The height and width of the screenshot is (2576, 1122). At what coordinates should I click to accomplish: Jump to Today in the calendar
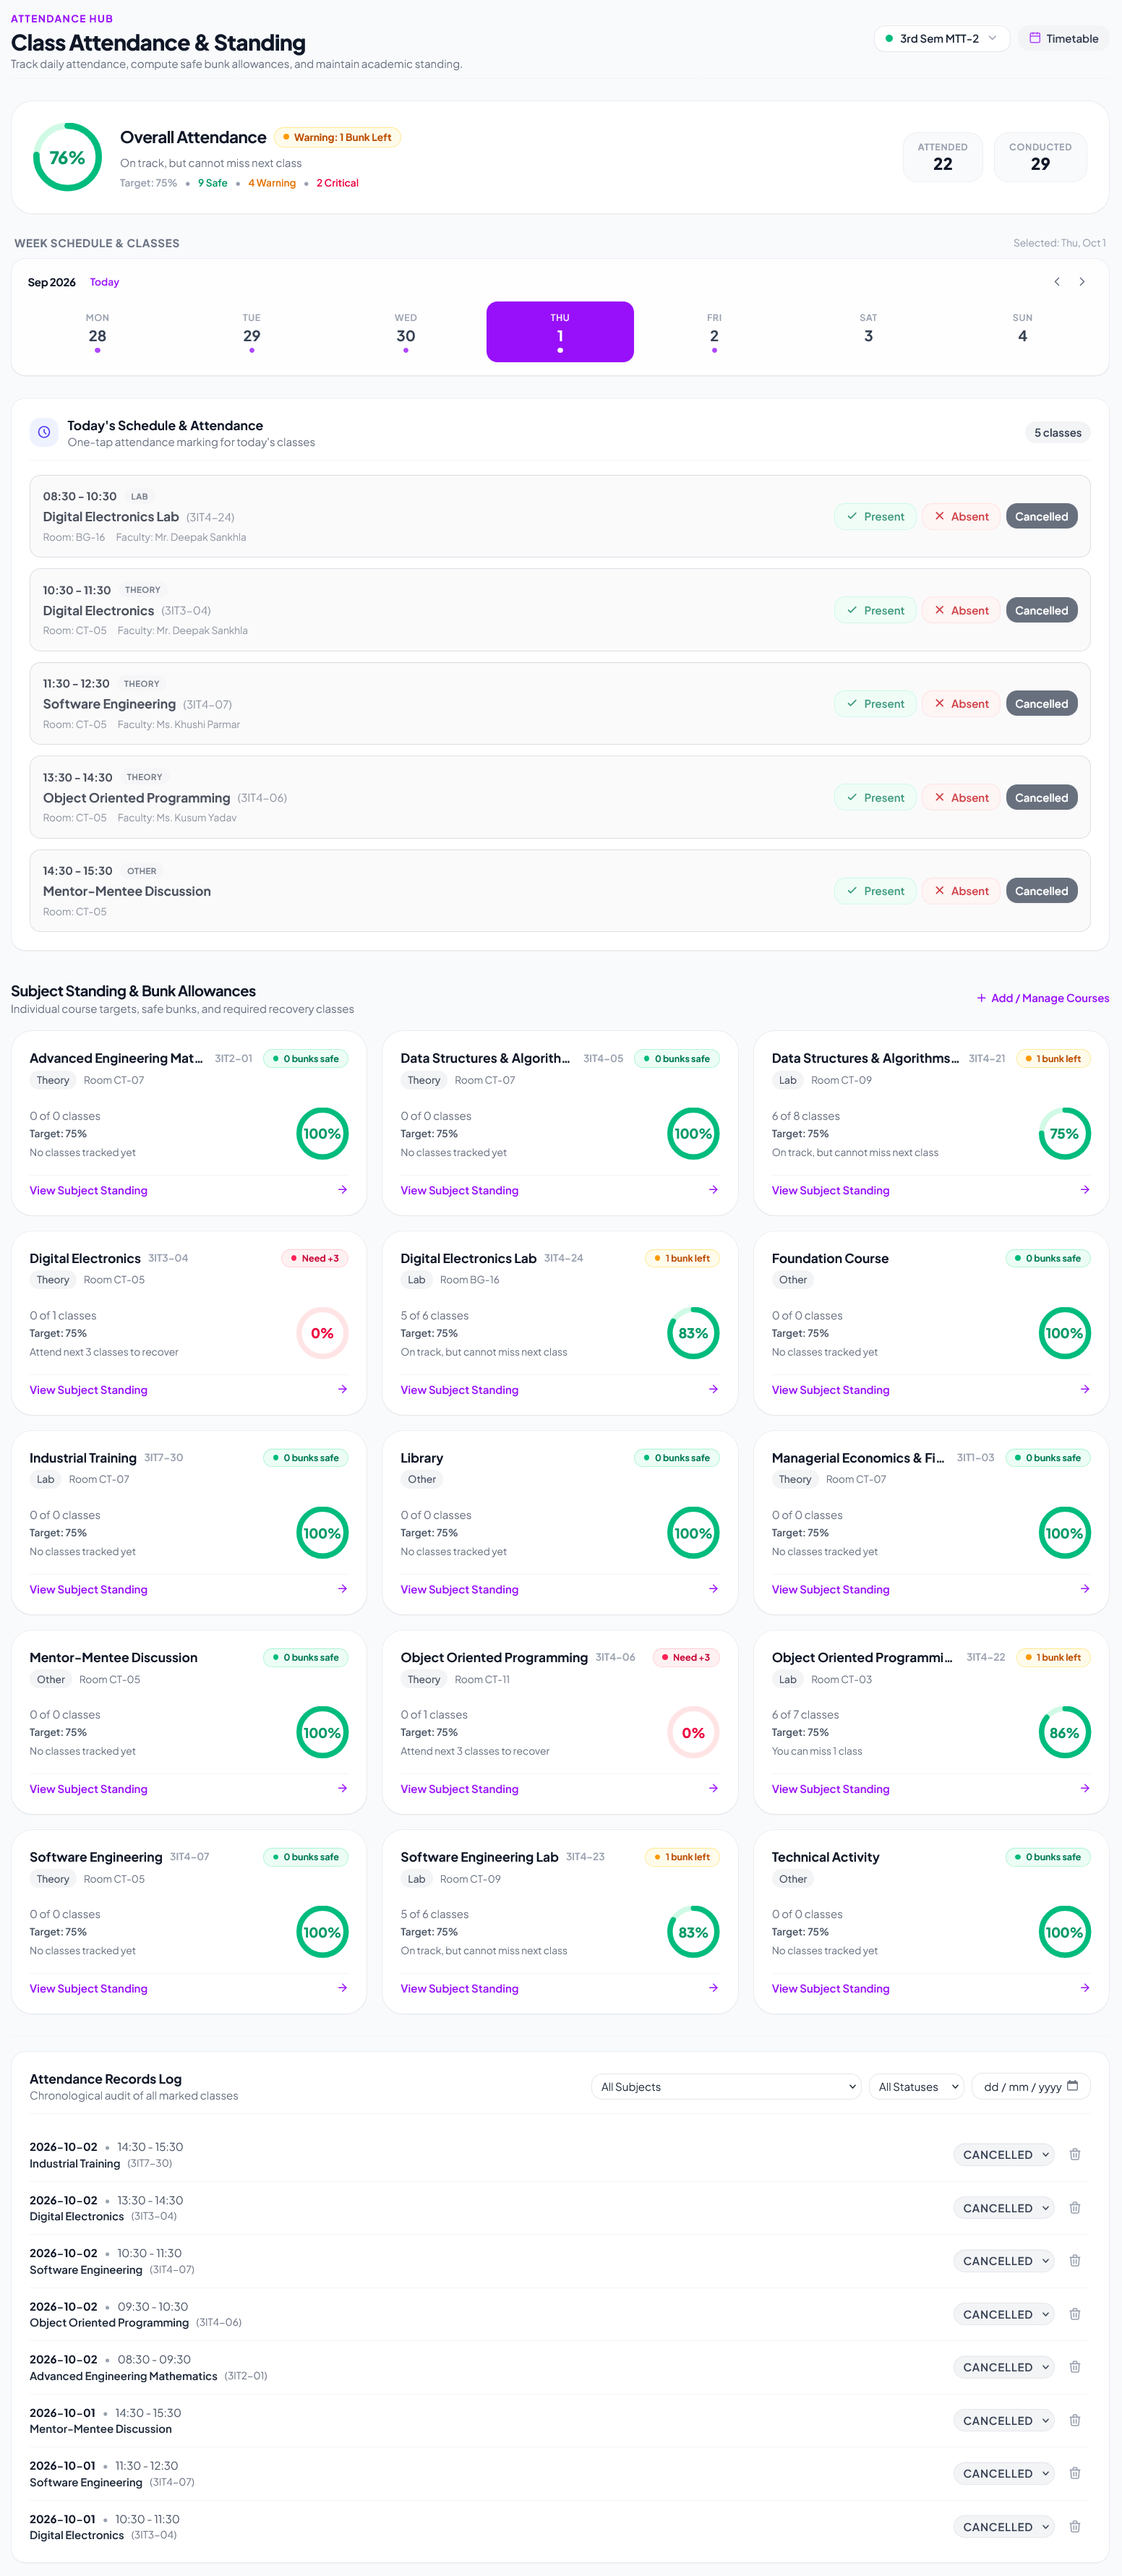coord(104,282)
